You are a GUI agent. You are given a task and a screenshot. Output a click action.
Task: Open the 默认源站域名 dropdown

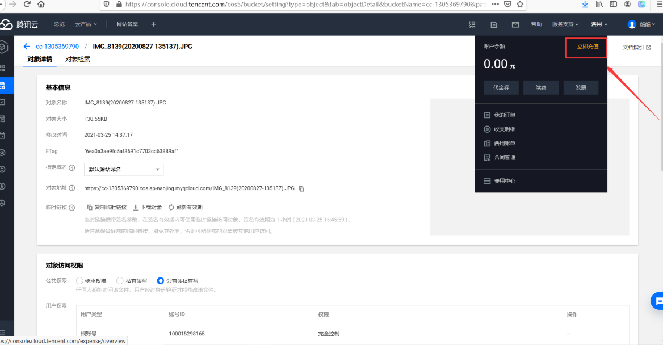pyautogui.click(x=124, y=169)
